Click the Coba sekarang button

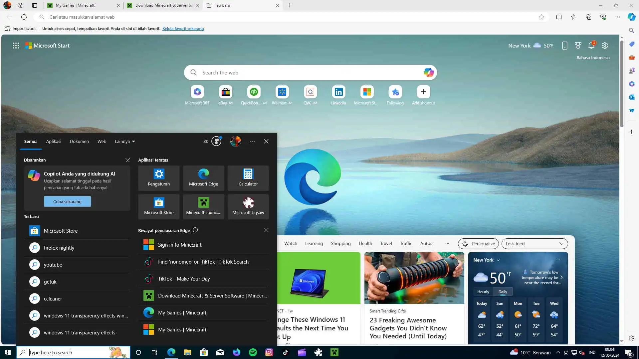(x=67, y=201)
